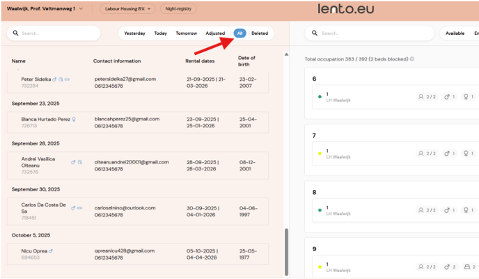The width and height of the screenshot is (479, 279).
Task: Click the male gender icon beside Peter Sidelka
Action: pos(54,79)
